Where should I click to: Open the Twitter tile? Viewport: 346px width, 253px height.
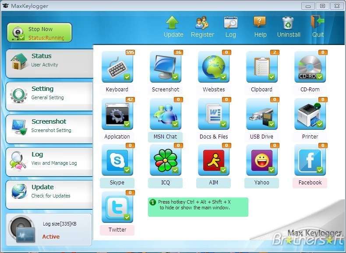[x=117, y=207]
